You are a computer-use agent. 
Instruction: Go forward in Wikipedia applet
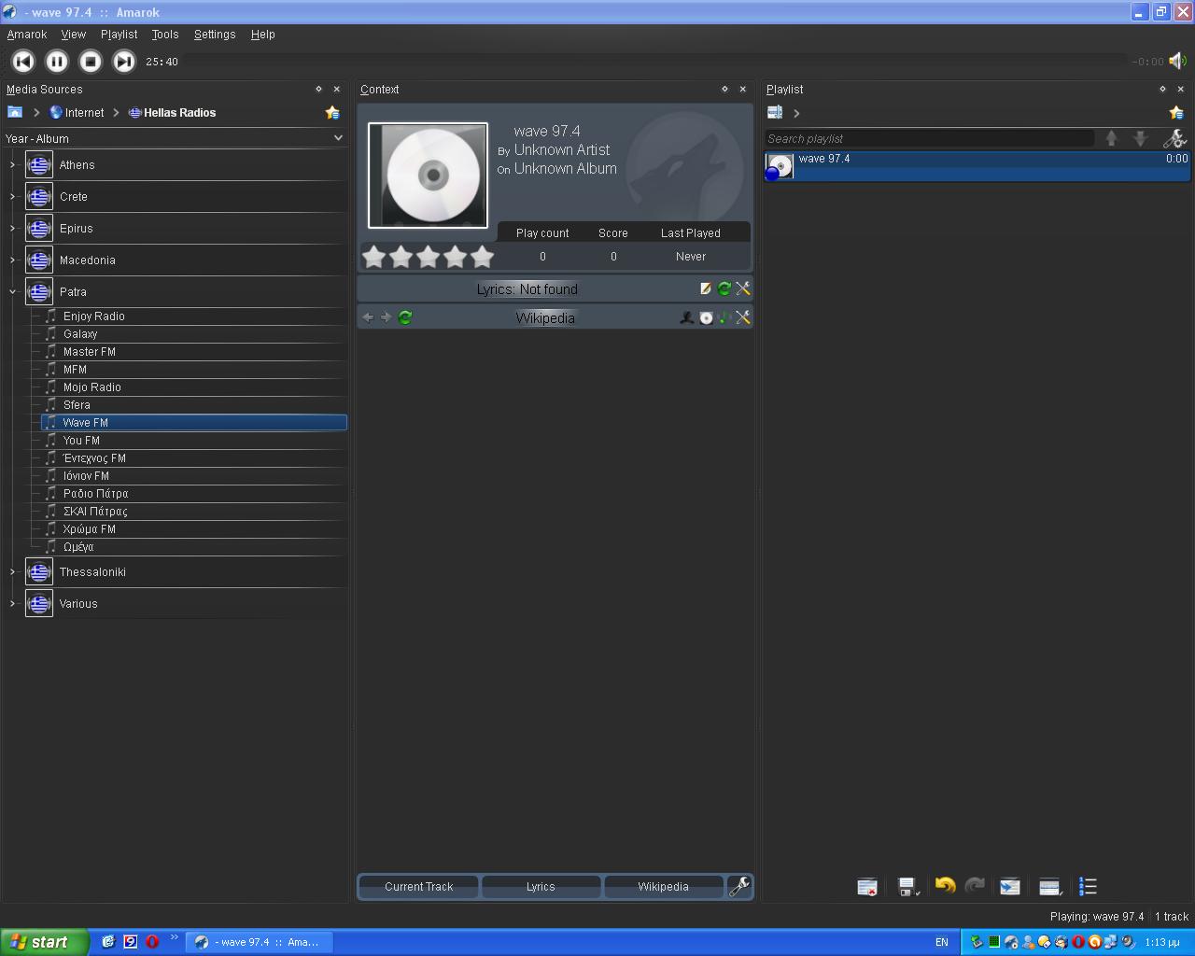[386, 317]
